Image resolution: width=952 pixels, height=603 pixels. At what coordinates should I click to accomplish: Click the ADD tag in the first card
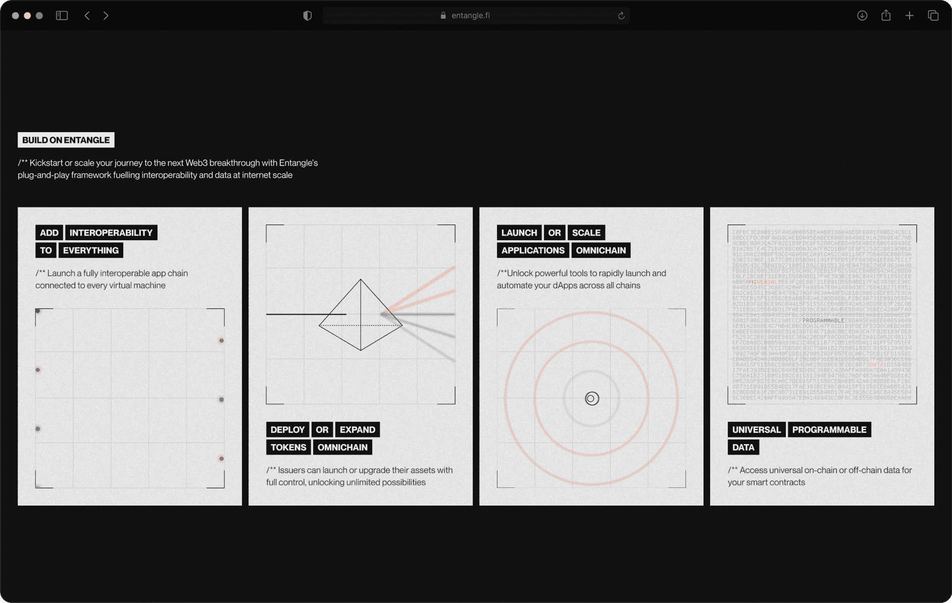(x=49, y=233)
